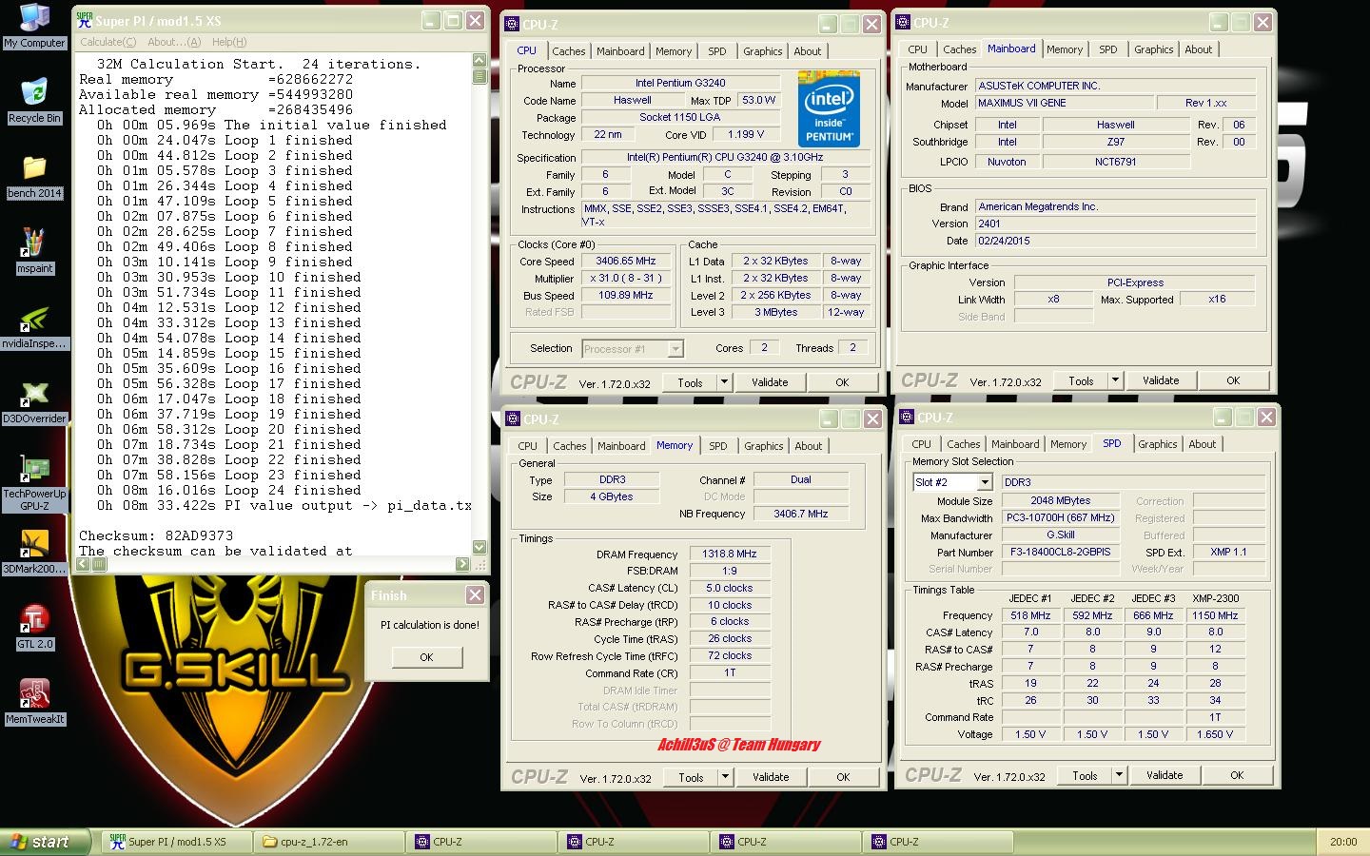Screen dimensions: 1370x856
Task: Click Checksum 82AD9373 line in Super PI
Action: 156,535
